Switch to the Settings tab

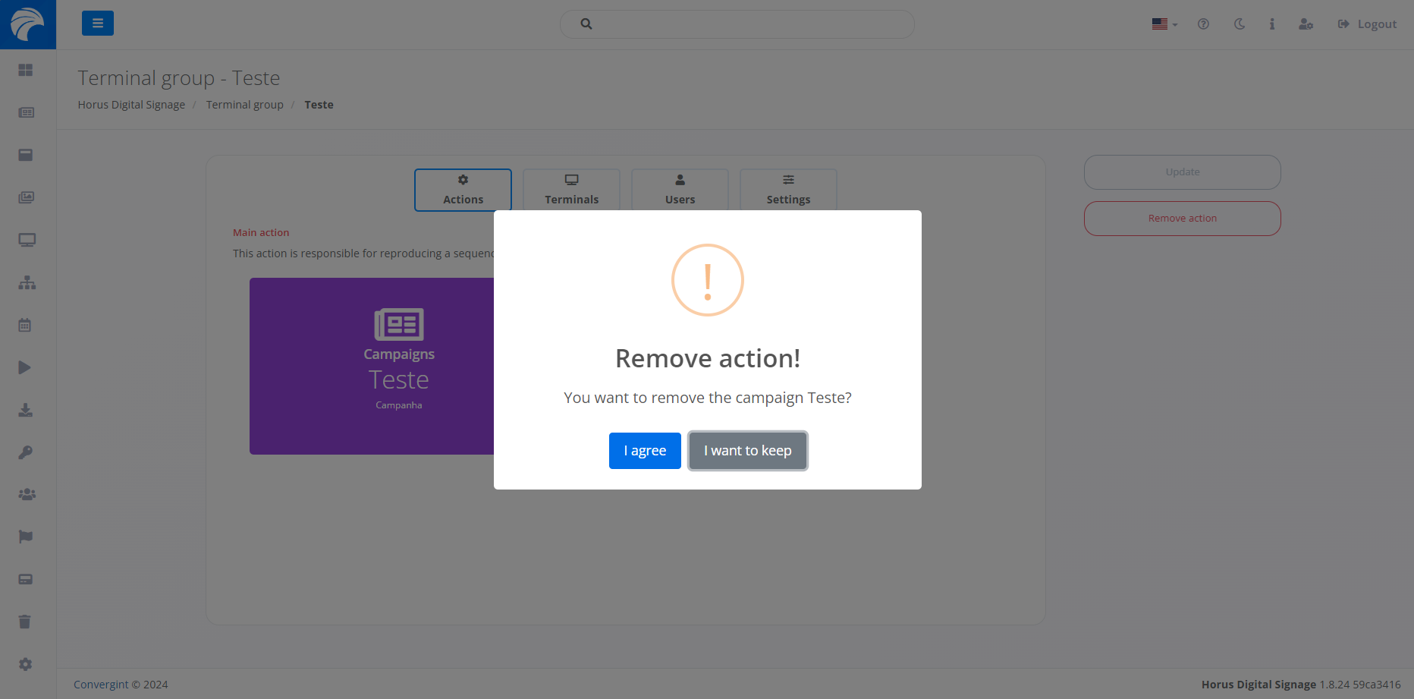point(788,190)
